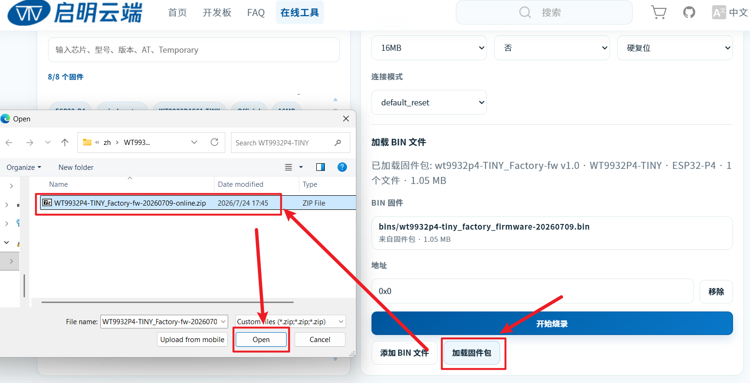Click the 中文 language switcher icon
The image size is (750, 383).
point(719,12)
